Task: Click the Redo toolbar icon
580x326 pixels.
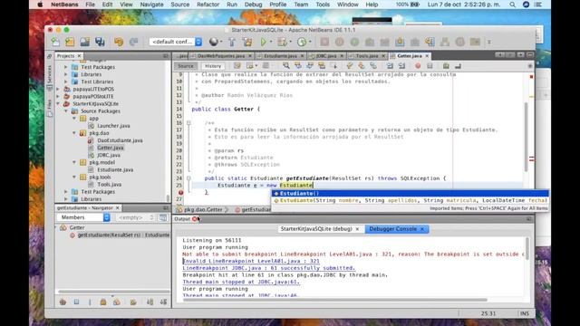Action: pyautogui.click(x=133, y=42)
